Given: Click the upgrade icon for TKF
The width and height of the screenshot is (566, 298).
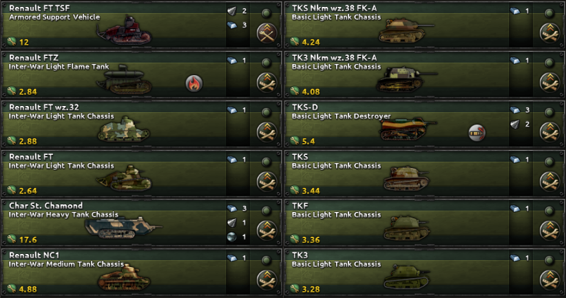Looking at the screenshot, I should pyautogui.click(x=549, y=231).
